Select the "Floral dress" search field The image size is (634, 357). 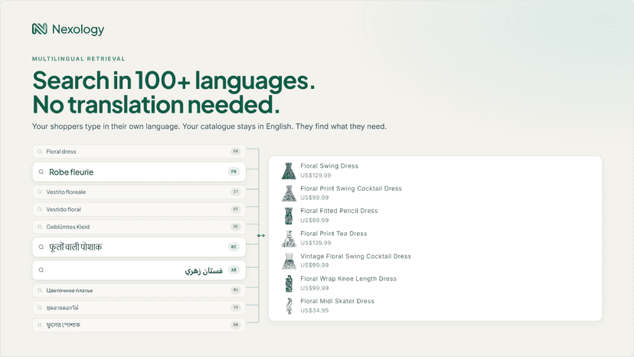click(139, 152)
